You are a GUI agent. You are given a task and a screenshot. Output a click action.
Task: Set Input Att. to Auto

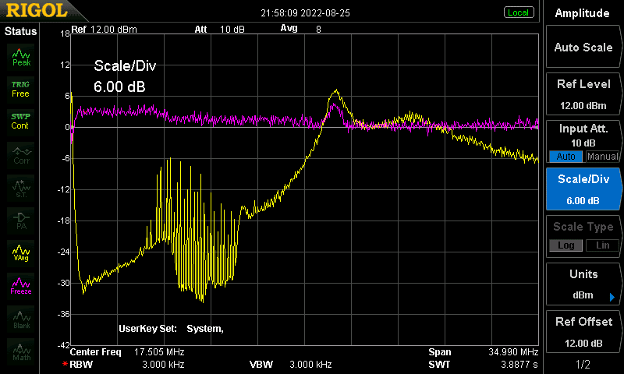[x=565, y=156]
